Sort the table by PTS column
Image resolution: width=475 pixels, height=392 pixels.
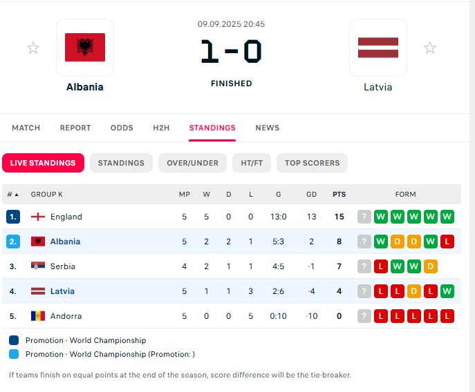tap(339, 195)
